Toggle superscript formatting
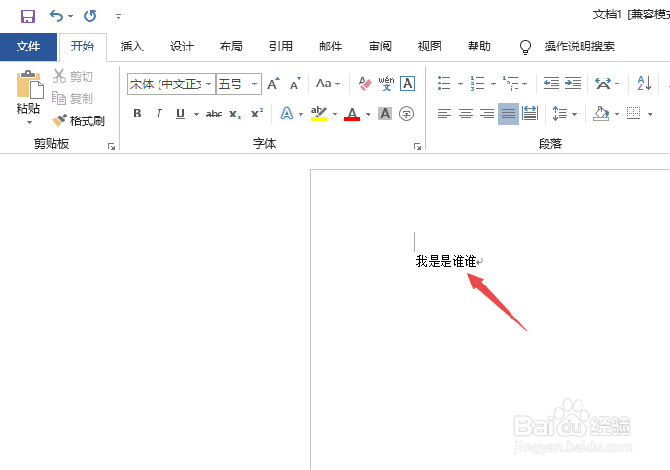670x470 pixels. coord(257,114)
